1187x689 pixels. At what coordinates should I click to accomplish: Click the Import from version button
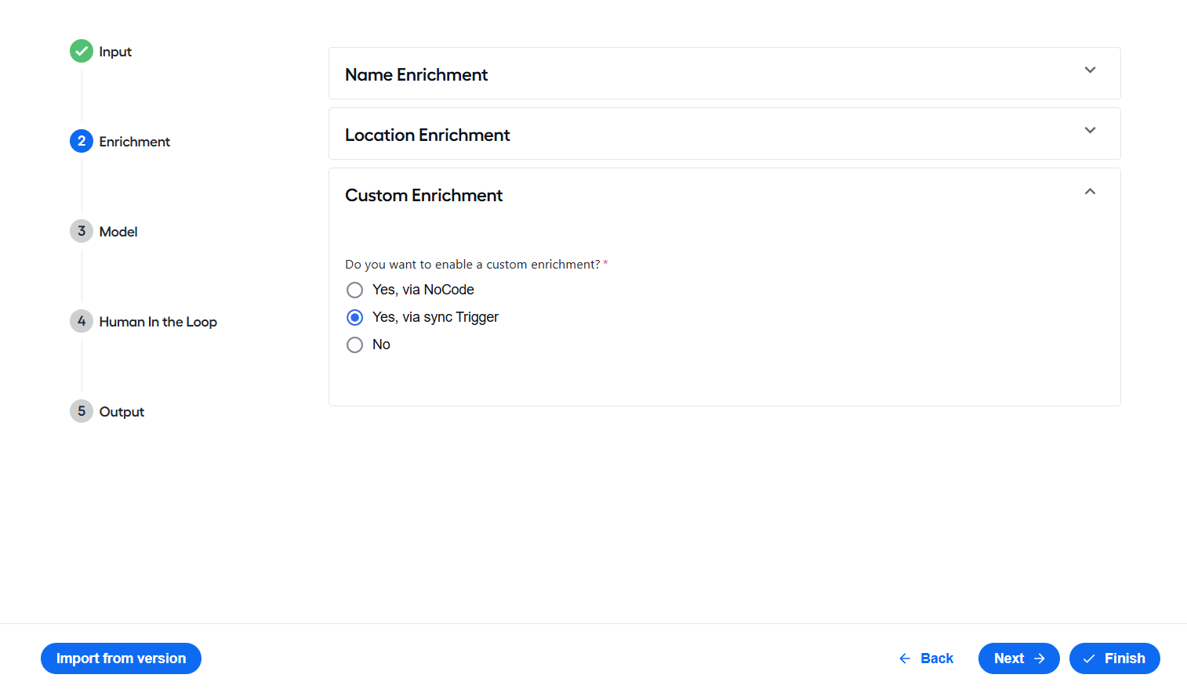click(x=121, y=658)
